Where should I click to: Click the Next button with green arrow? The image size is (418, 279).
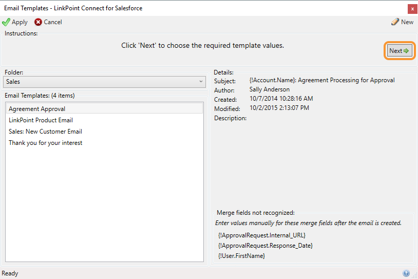click(x=400, y=51)
